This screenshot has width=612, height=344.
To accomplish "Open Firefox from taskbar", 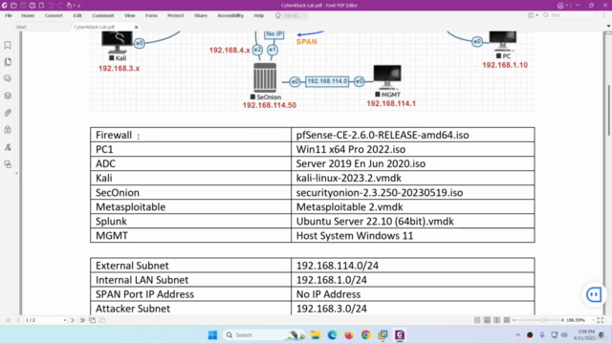I will pyautogui.click(x=349, y=335).
